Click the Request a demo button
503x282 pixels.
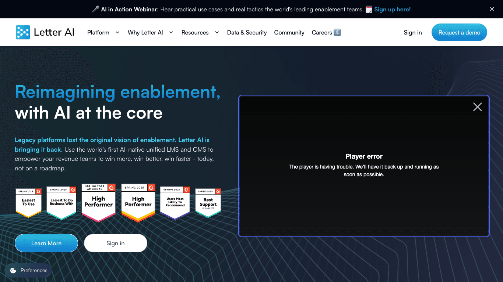click(459, 32)
